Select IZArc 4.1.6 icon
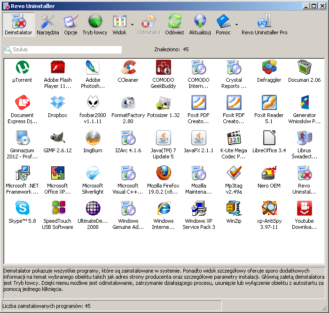Viewport: 329px width, 313px height. click(128, 138)
